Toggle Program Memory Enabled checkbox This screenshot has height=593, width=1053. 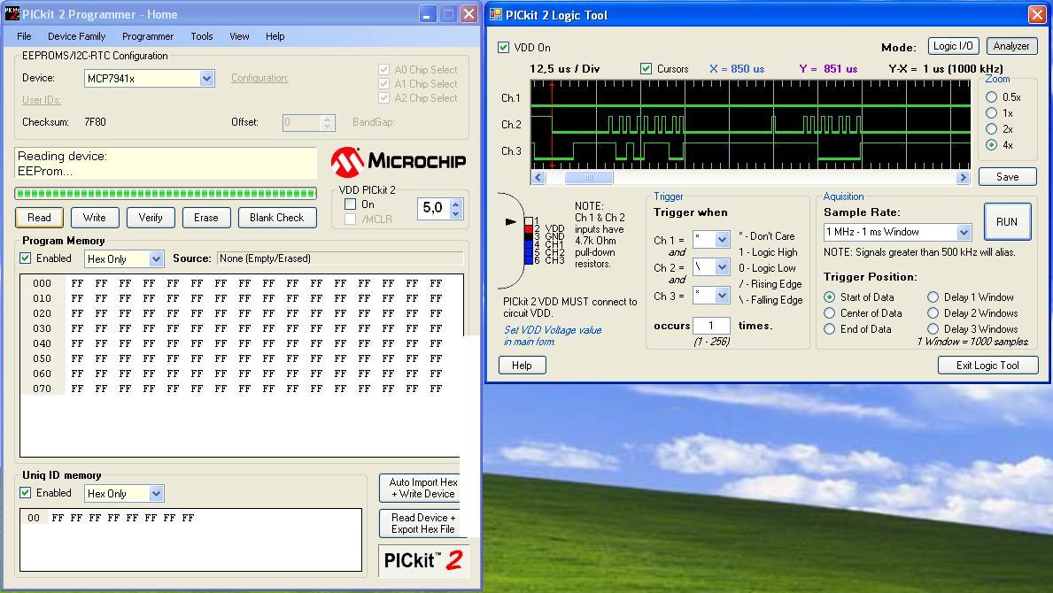coord(26,258)
